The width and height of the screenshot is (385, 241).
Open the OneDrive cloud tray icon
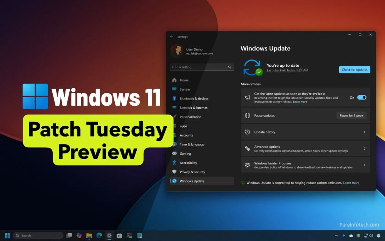click(x=351, y=236)
